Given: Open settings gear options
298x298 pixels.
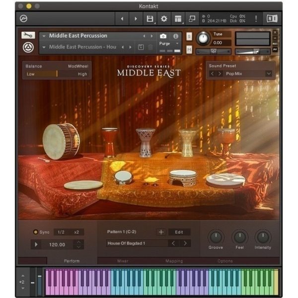Looking at the screenshot, I should click(164, 19).
